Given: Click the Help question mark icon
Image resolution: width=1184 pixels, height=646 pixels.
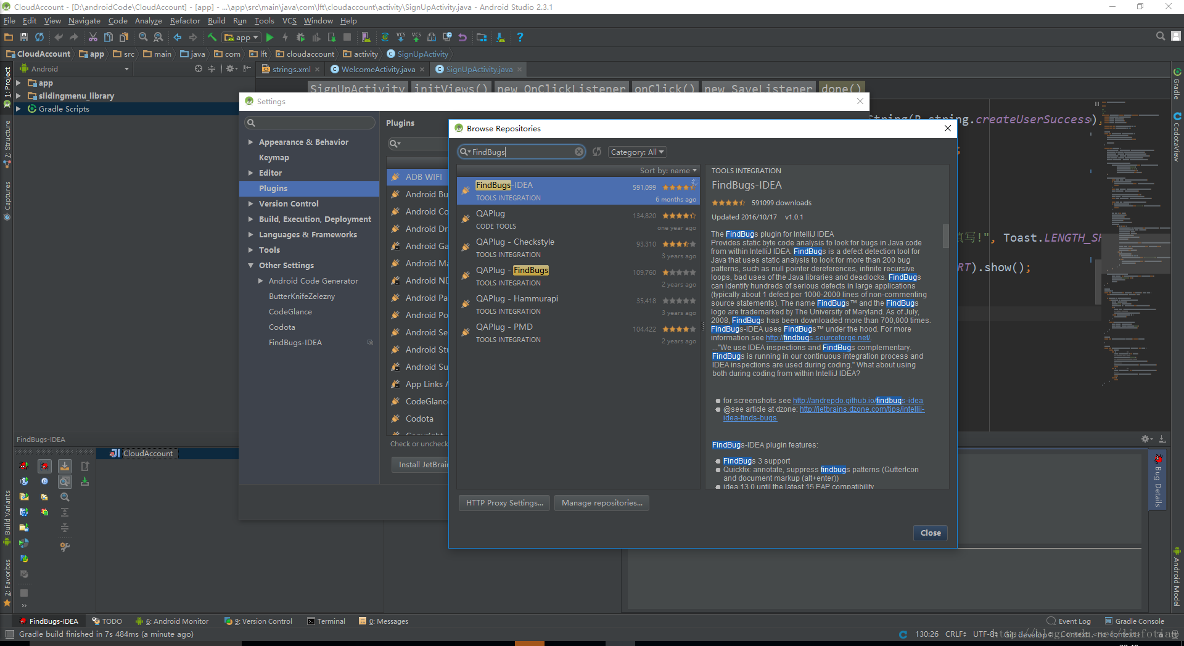Looking at the screenshot, I should [x=520, y=38].
